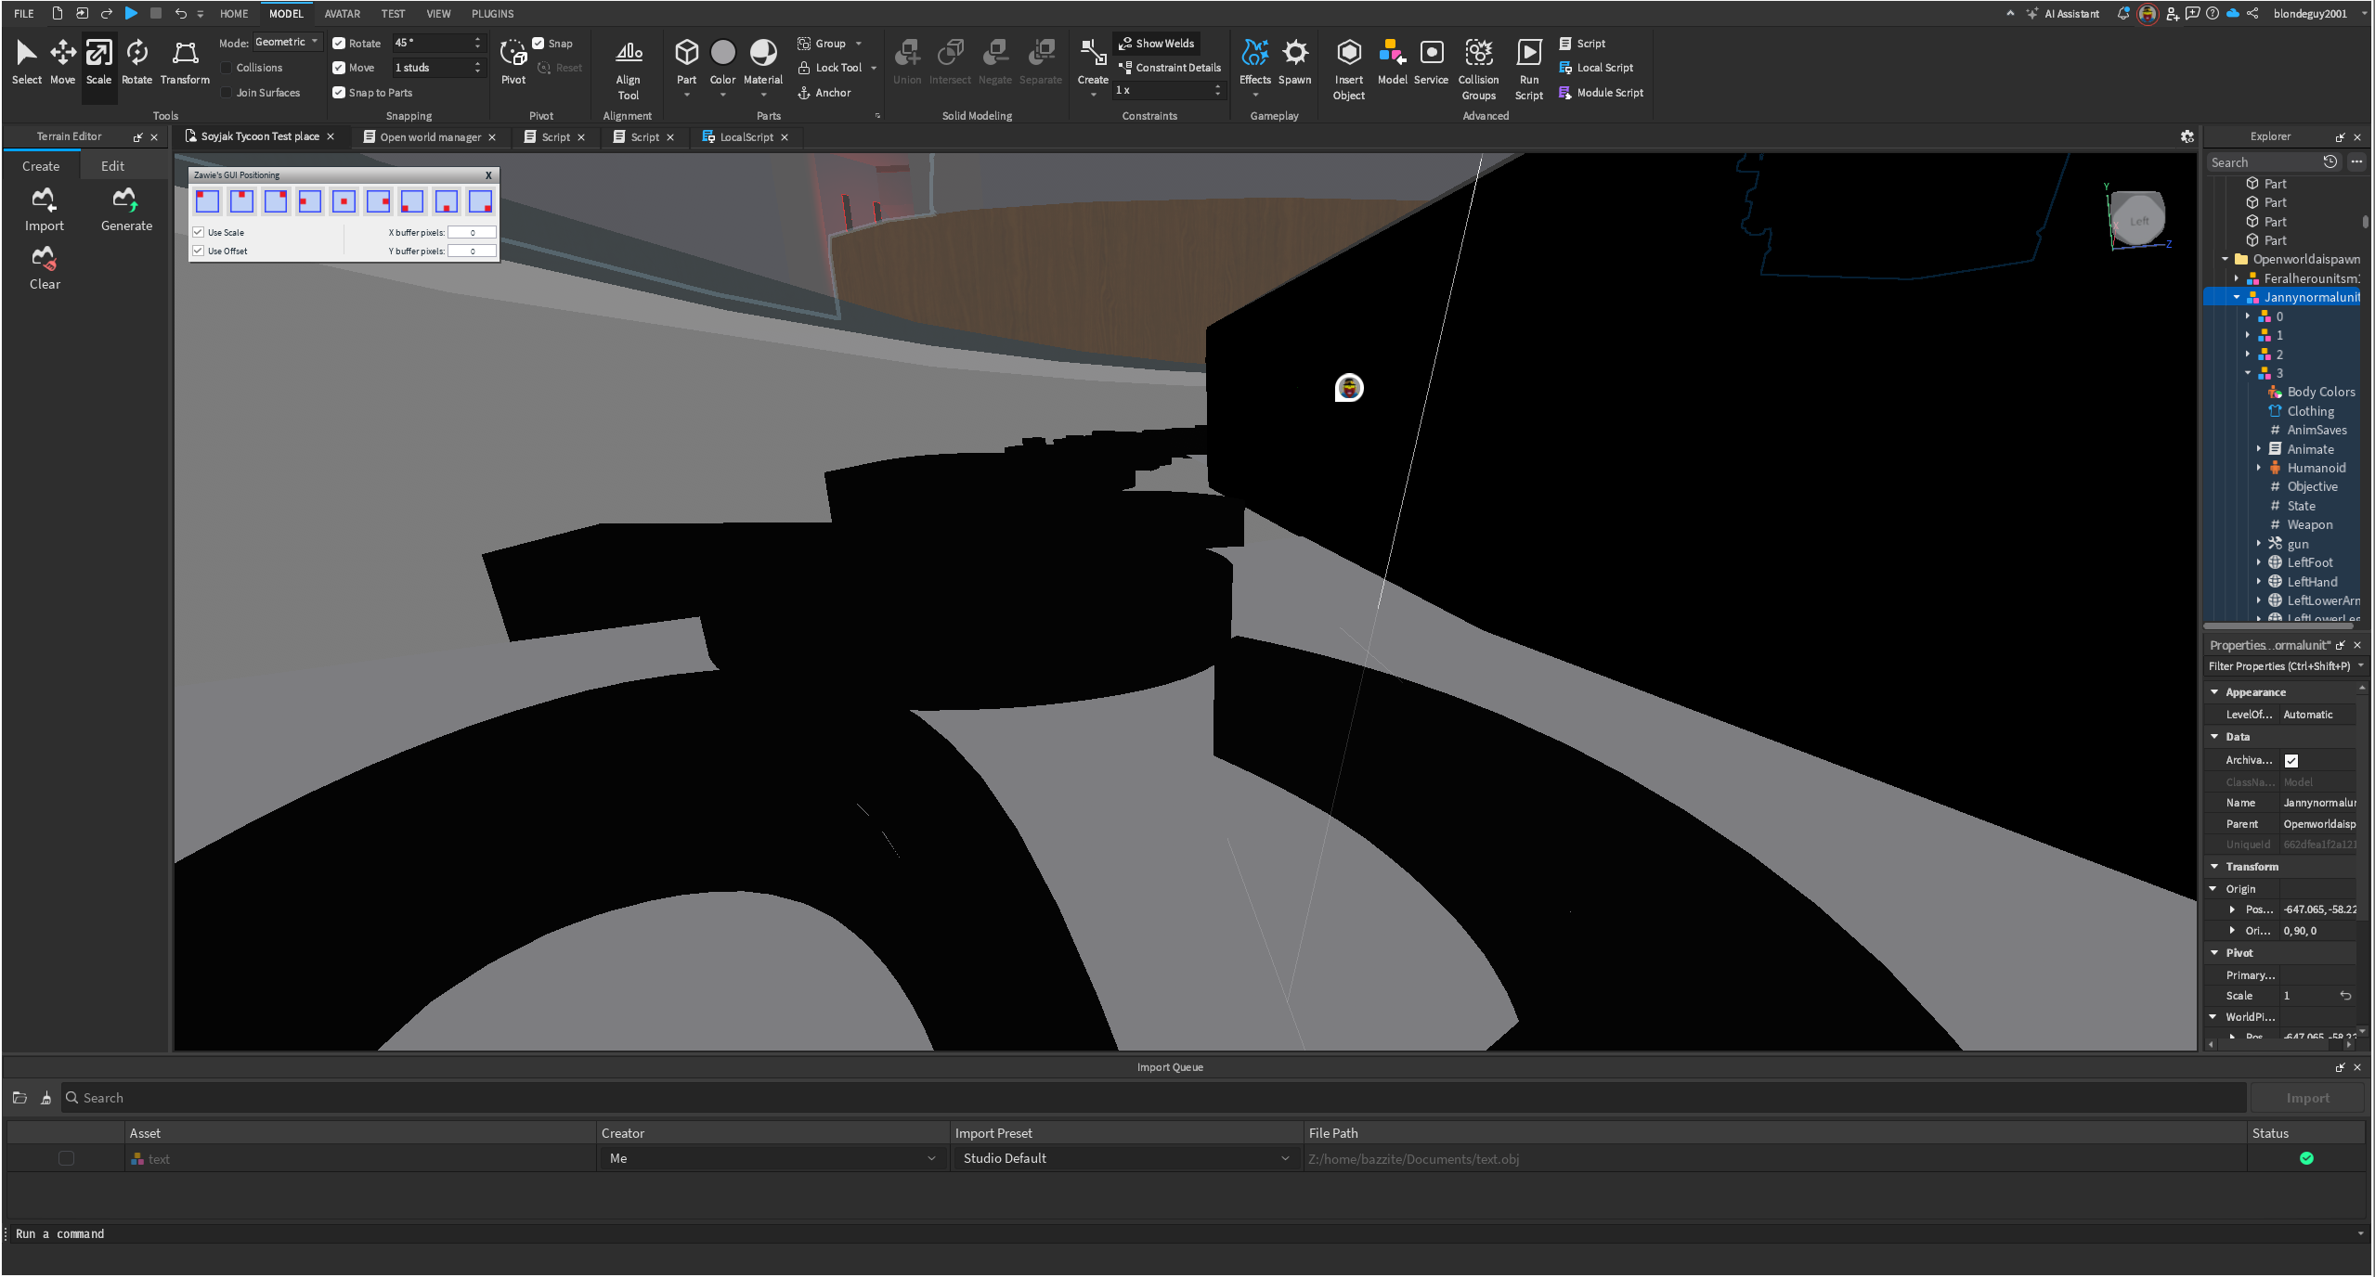Click the notifications bell icon

pyautogui.click(x=2122, y=13)
